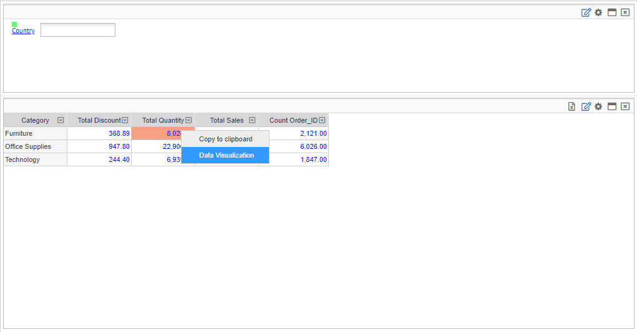Screen dimensions: 637x332
Task: Select the Office Supplies row header
Action: pyautogui.click(x=28, y=146)
